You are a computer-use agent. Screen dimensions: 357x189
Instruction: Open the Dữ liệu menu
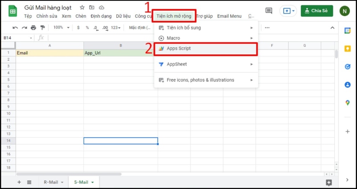(x=124, y=16)
